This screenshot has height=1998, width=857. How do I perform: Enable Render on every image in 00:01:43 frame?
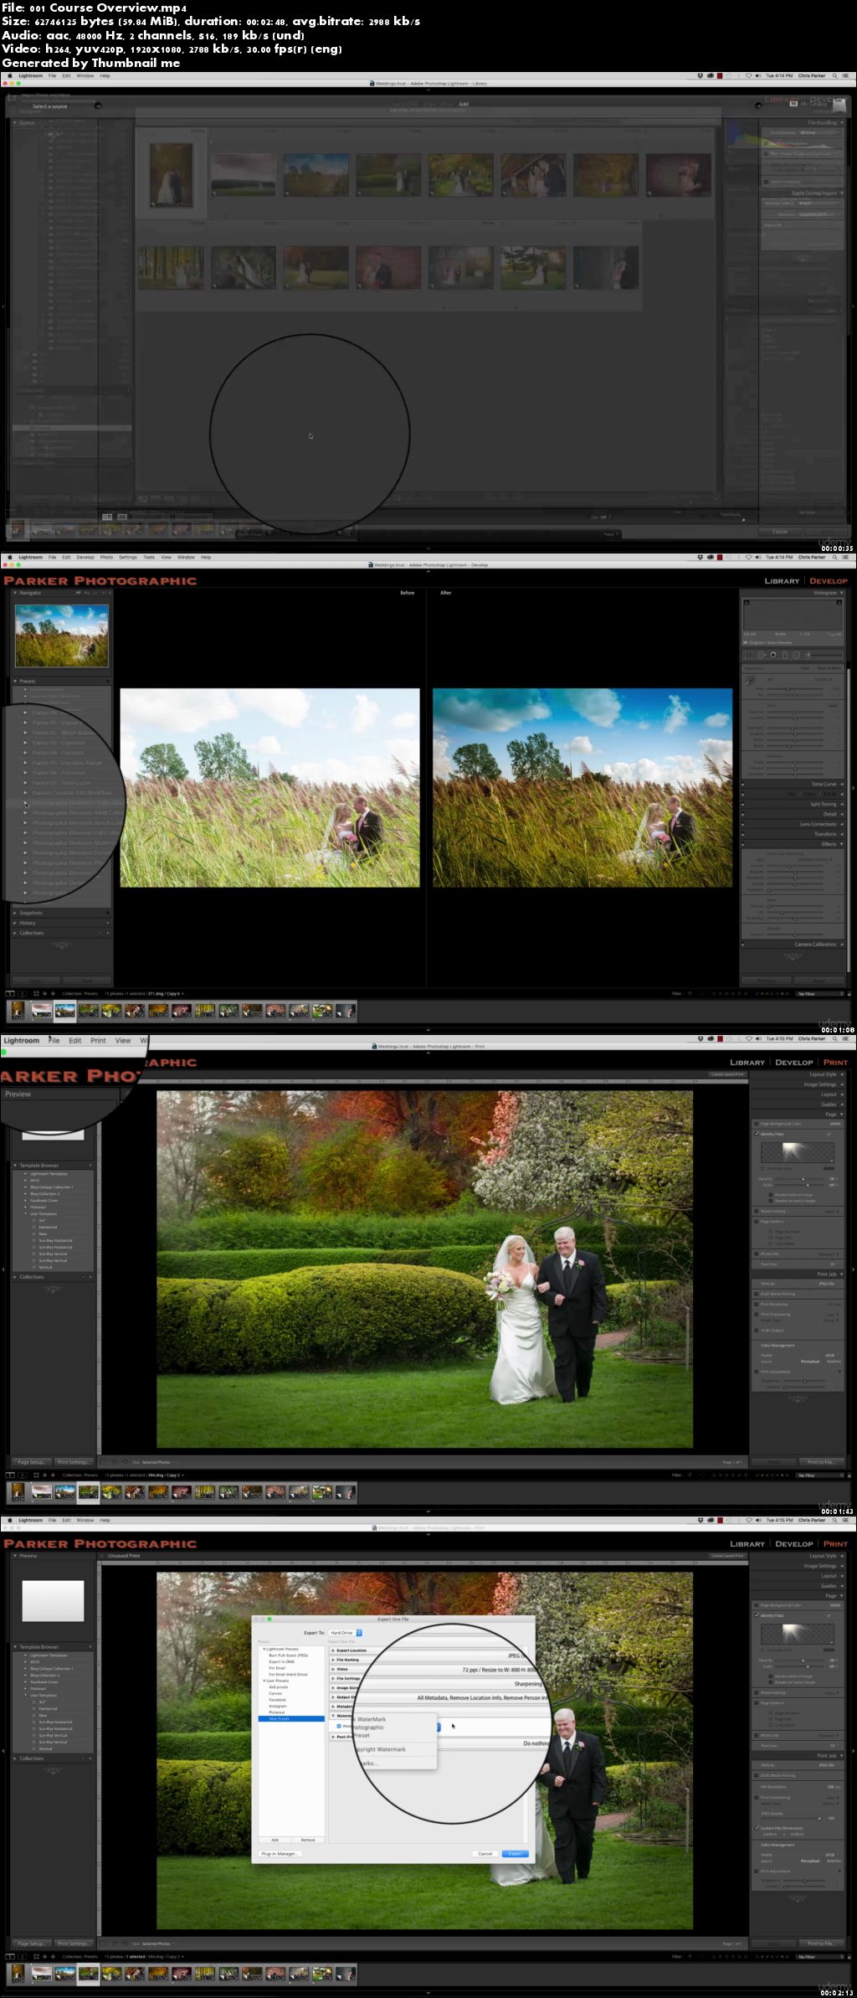(x=771, y=1201)
